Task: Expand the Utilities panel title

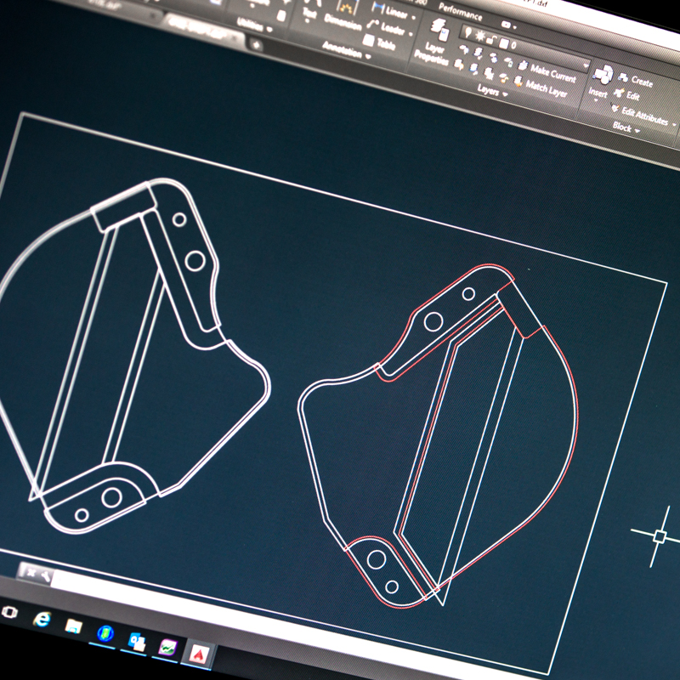Action: point(254,25)
